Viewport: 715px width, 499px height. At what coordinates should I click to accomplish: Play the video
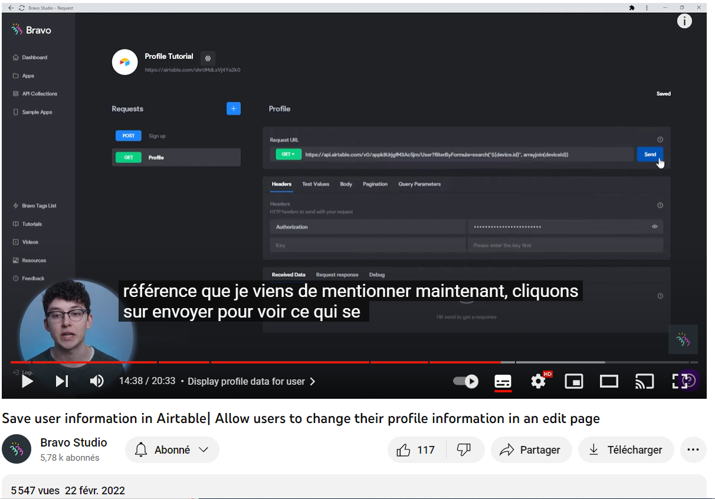pyautogui.click(x=27, y=381)
